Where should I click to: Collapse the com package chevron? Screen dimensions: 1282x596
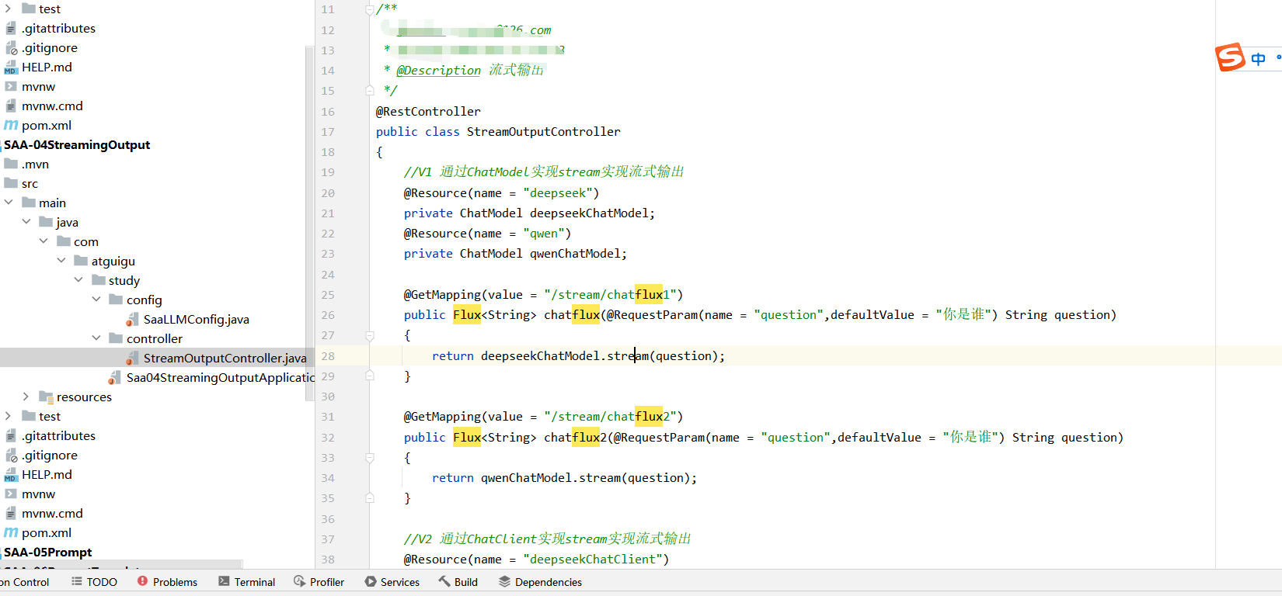44,241
